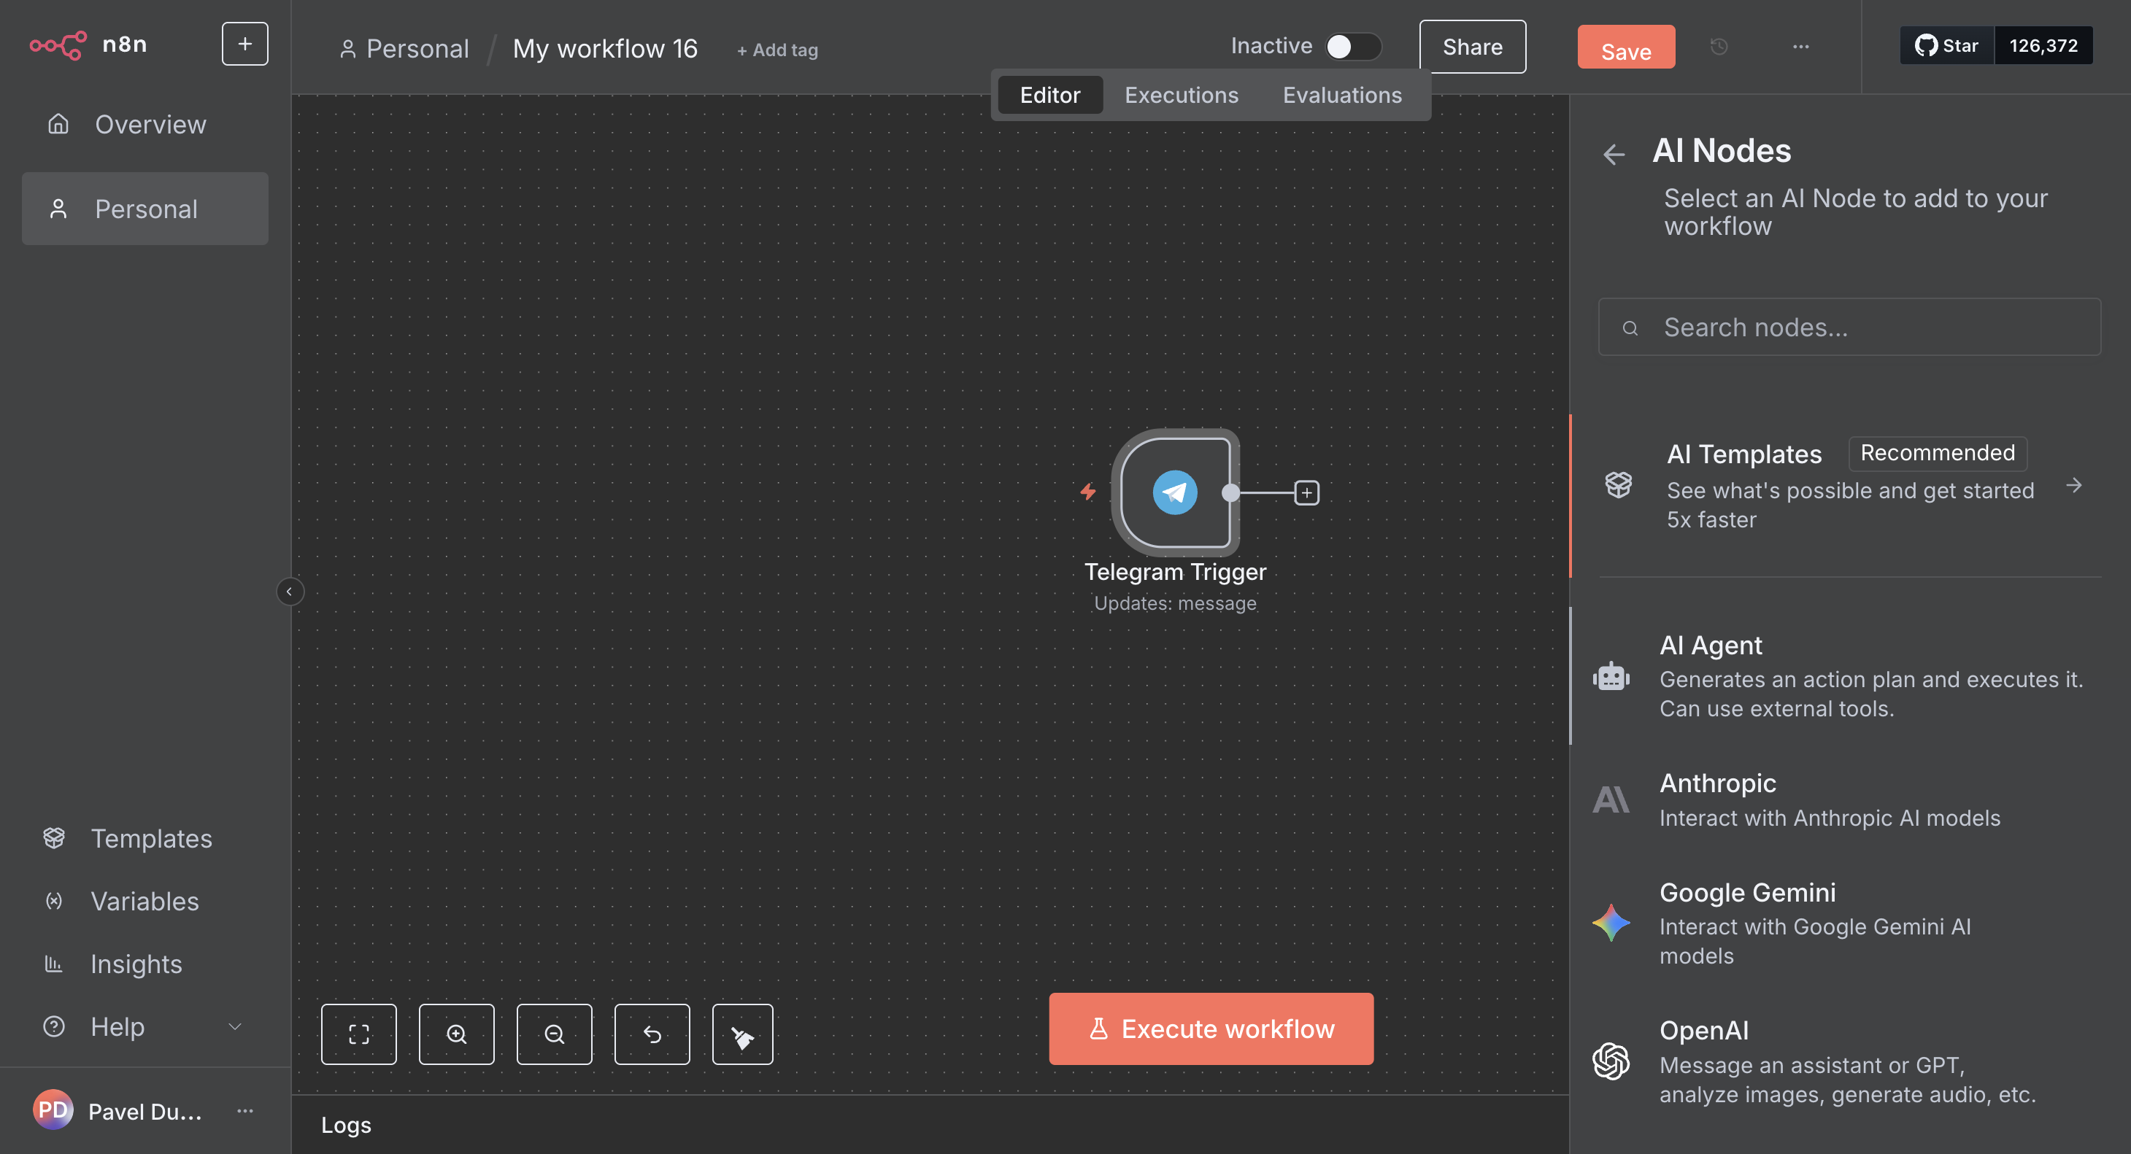This screenshot has height=1154, width=2131.
Task: Toggle the Inactive workflow switch
Action: pyautogui.click(x=1352, y=46)
